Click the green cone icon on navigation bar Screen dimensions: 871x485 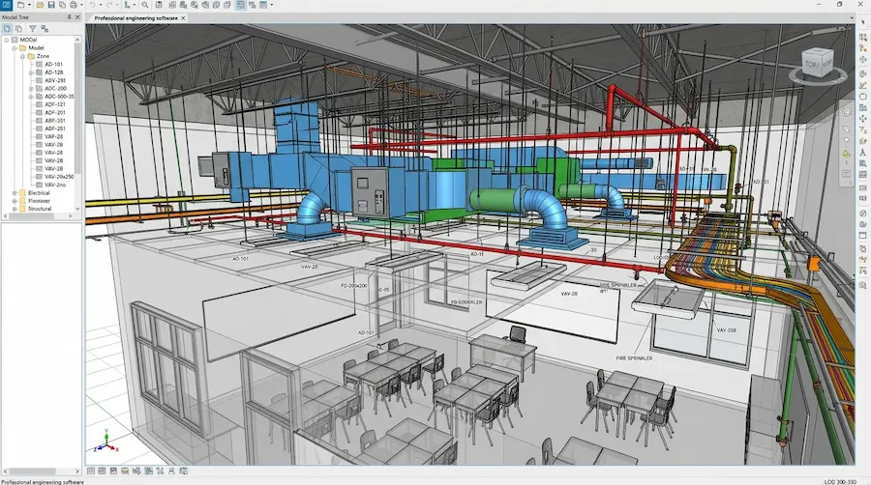pos(847,153)
